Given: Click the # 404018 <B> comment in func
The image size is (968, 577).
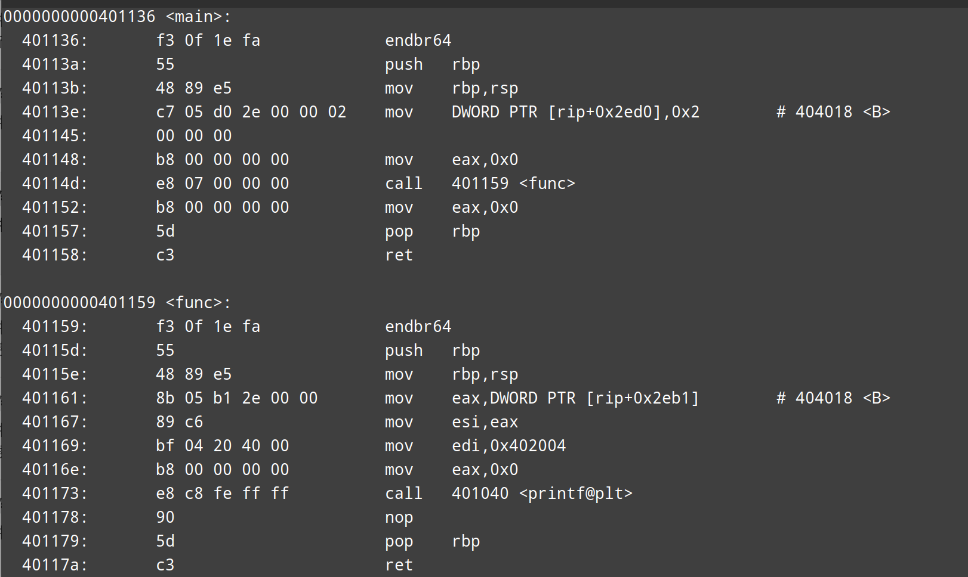Looking at the screenshot, I should click(x=833, y=398).
